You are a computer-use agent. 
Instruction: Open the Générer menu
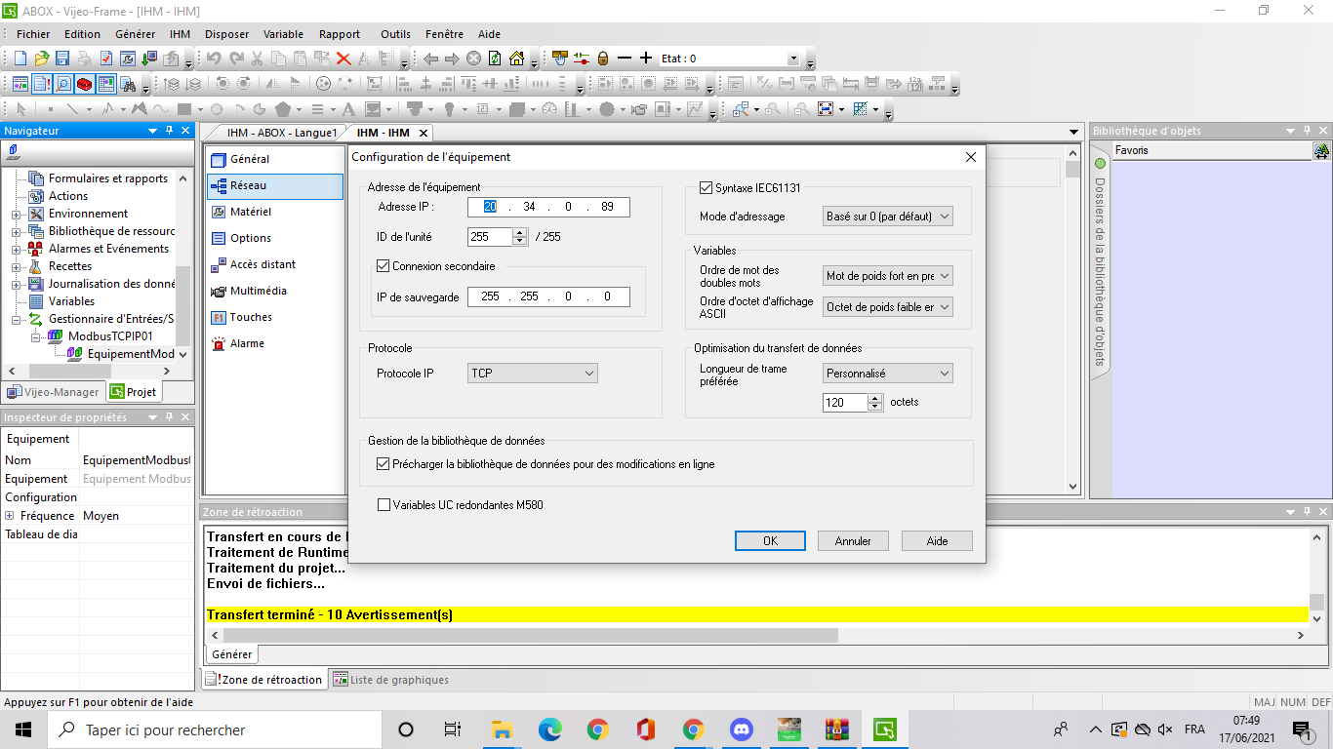pos(135,34)
